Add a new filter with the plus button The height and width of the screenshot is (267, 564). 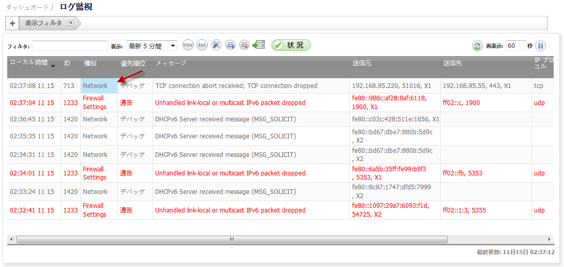click(x=12, y=23)
